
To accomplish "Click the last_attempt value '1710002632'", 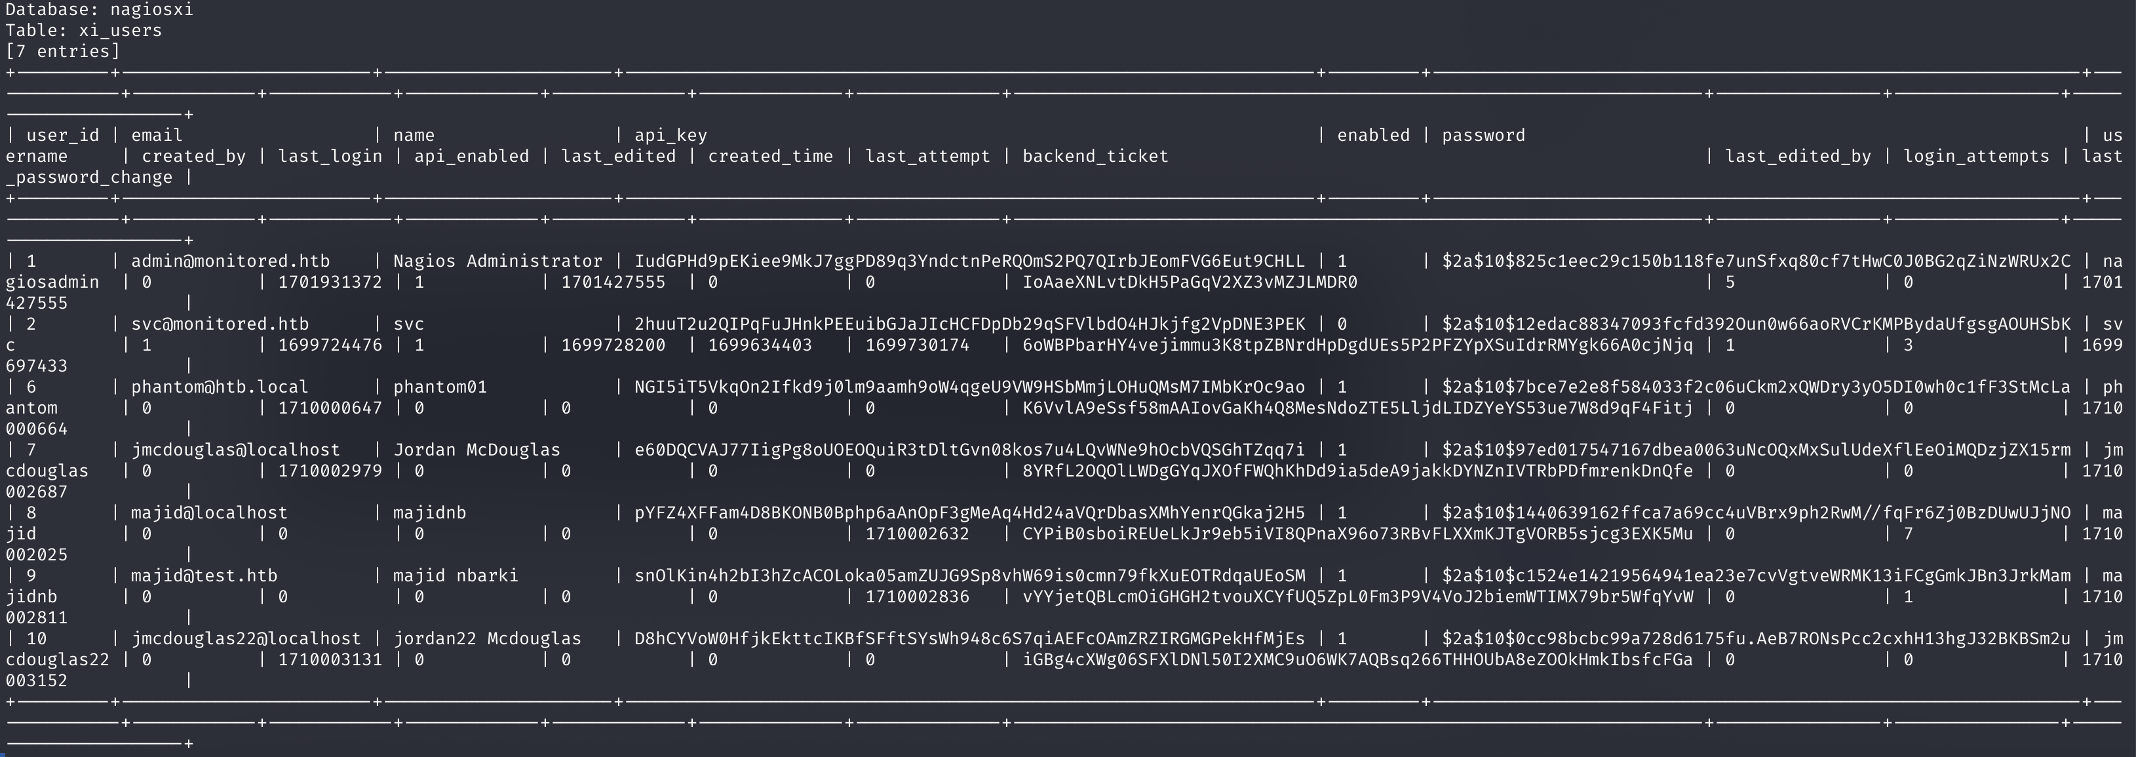I will (x=917, y=534).
